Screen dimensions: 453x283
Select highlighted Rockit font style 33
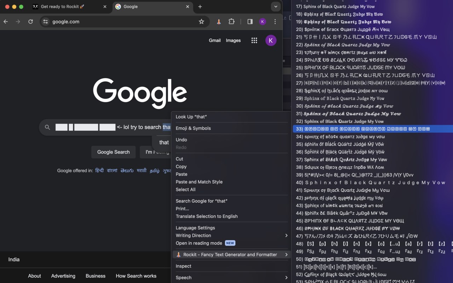373,129
